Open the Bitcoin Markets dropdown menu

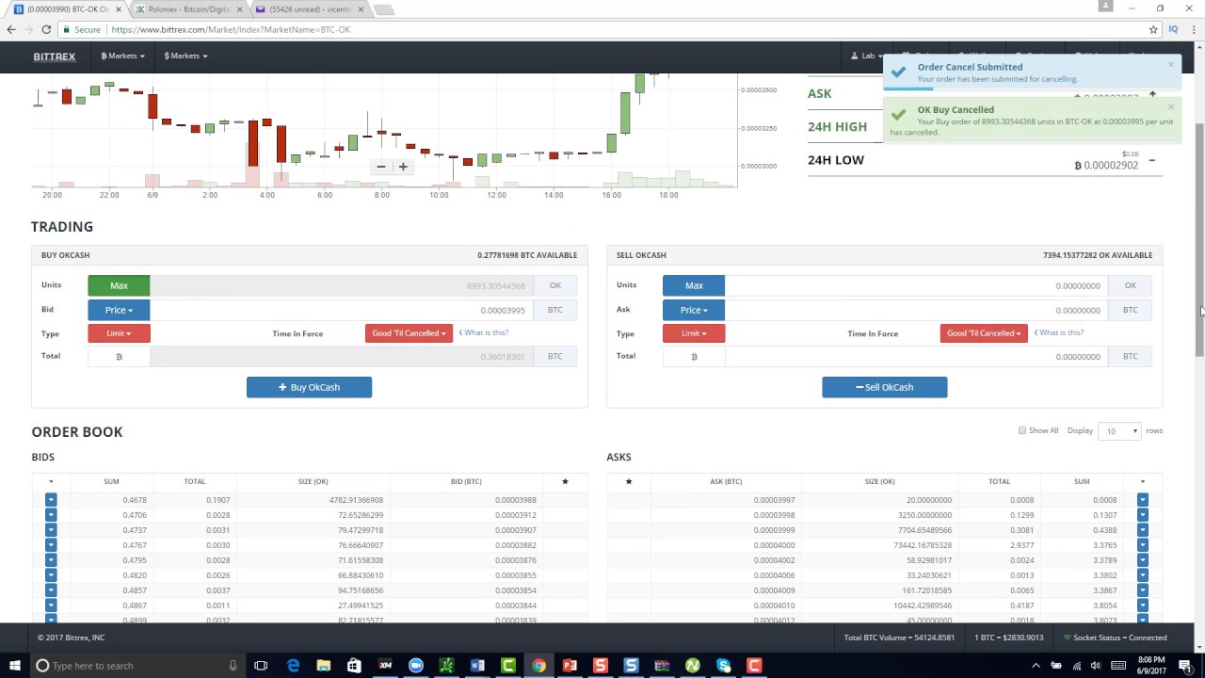point(122,56)
